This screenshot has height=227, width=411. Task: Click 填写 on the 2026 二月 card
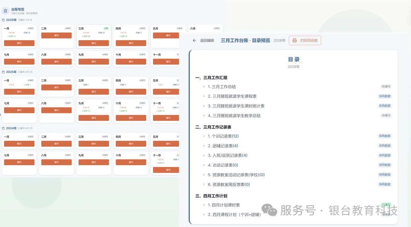tap(56, 35)
